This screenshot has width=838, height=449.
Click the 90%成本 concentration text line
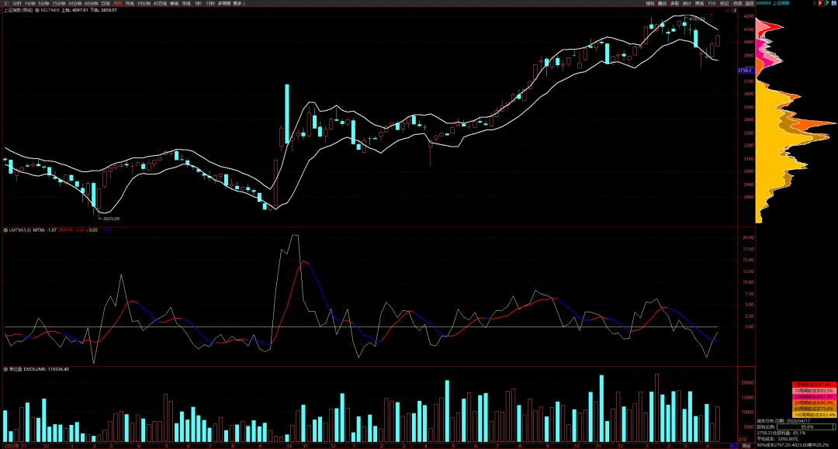click(792, 444)
